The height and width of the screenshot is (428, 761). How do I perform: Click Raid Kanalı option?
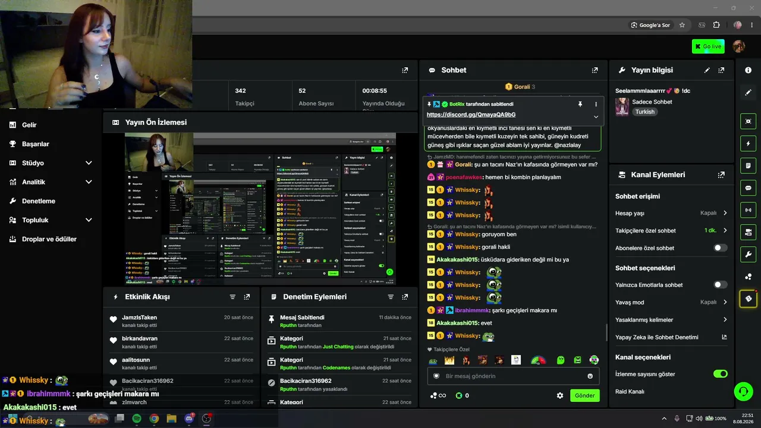pos(630,392)
